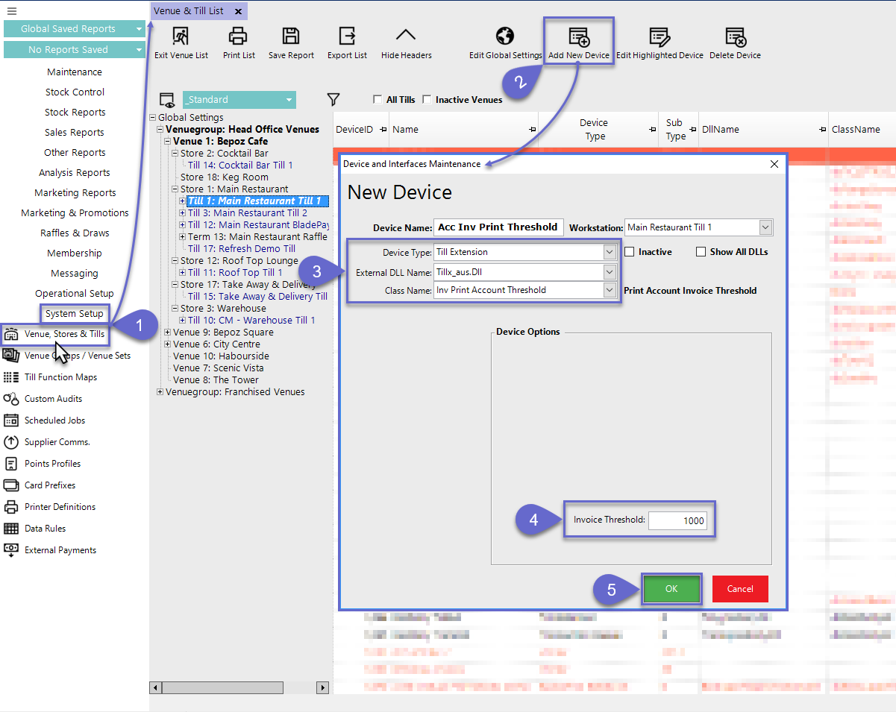This screenshot has height=712, width=896.
Task: Open Edit Global Settings globe icon
Action: [x=505, y=37]
